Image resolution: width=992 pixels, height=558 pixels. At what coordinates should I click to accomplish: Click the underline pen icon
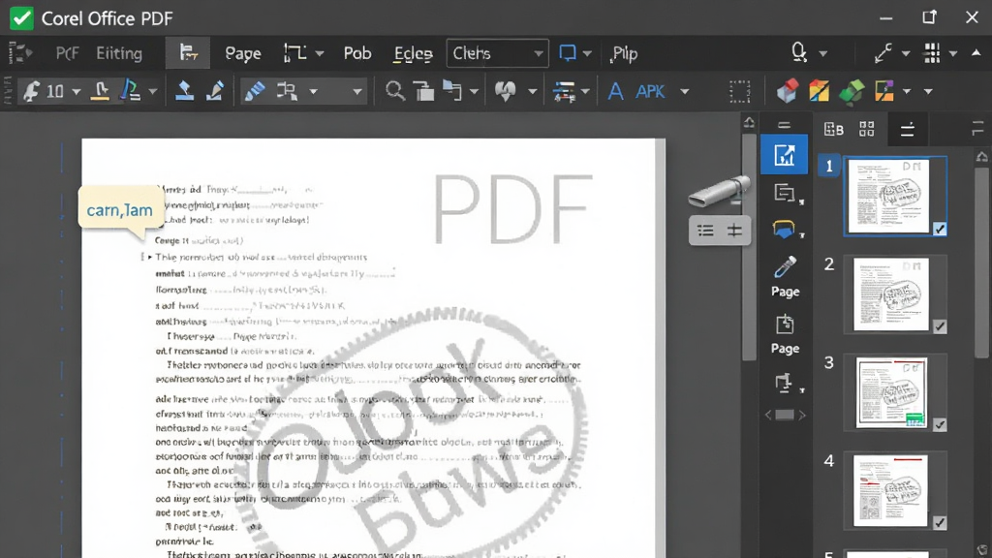(x=100, y=91)
